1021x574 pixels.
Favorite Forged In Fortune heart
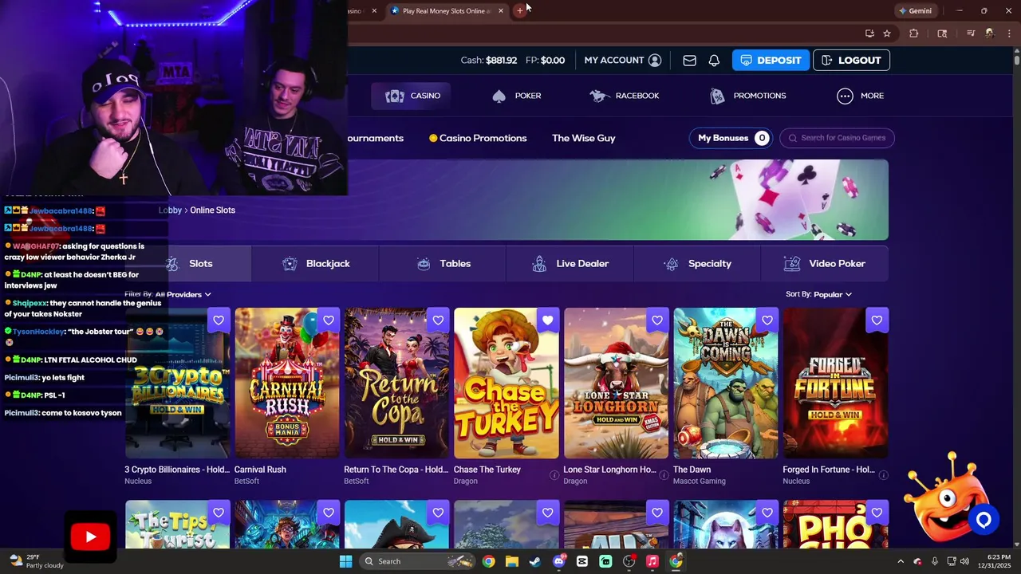(x=877, y=320)
